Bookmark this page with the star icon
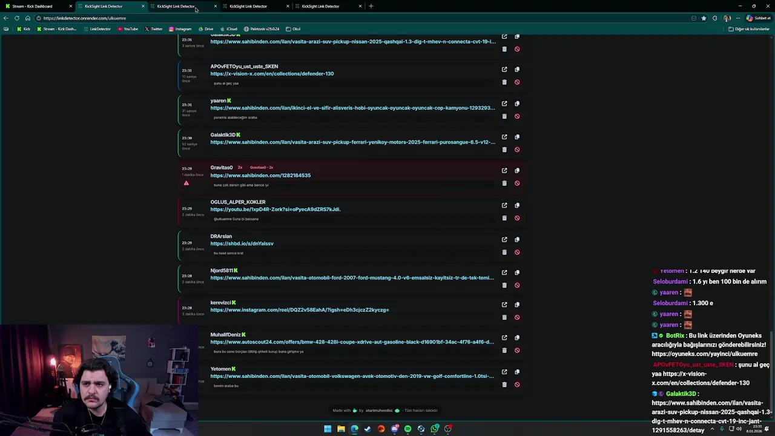This screenshot has height=436, width=775. click(704, 18)
